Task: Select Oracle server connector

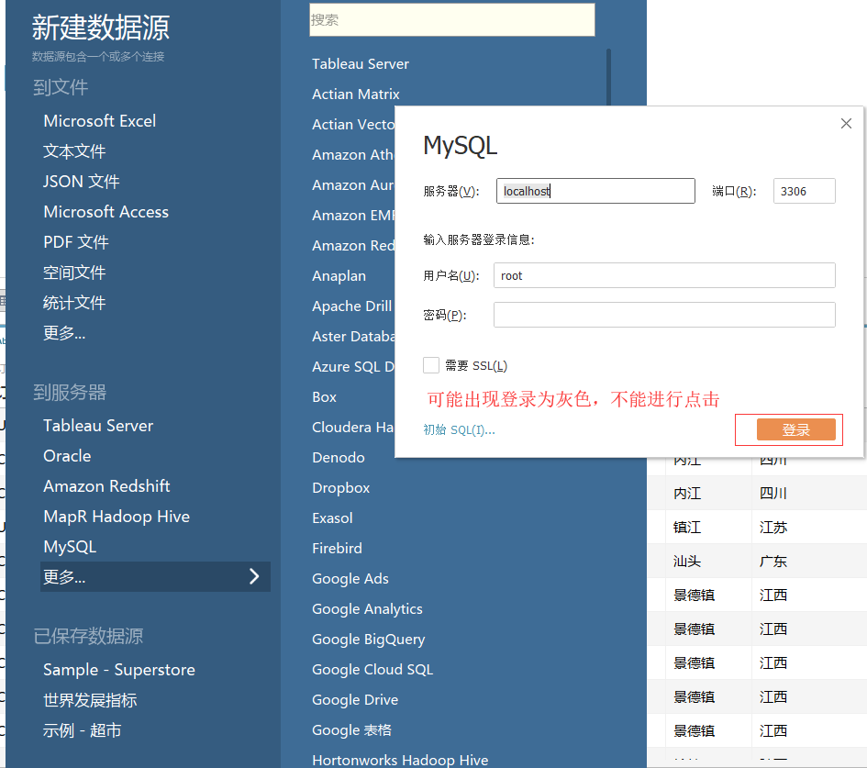Action: point(67,456)
